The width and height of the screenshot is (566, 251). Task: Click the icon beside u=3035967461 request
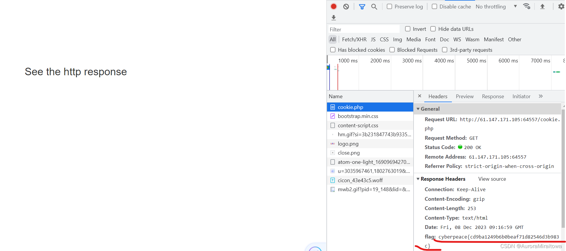point(333,171)
